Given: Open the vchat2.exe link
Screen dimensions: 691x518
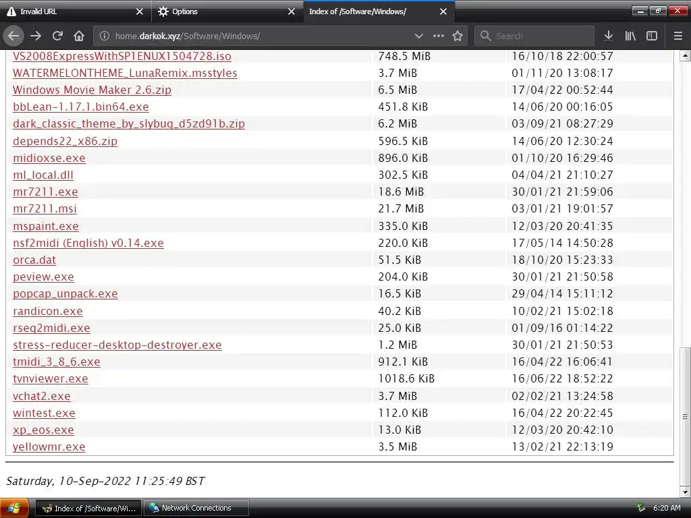Looking at the screenshot, I should [x=41, y=397].
